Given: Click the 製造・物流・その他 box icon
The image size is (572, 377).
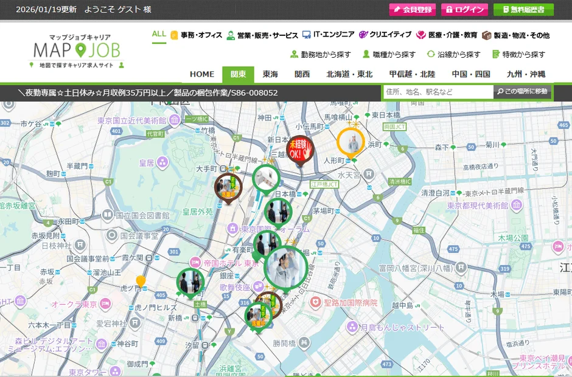Looking at the screenshot, I should pos(486,35).
